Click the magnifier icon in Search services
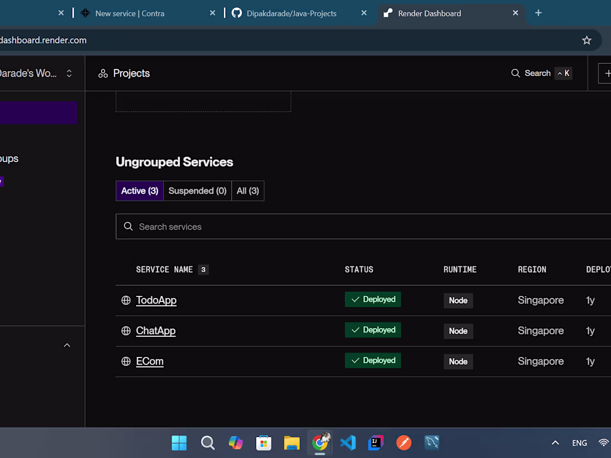Screen dimensions: 611x458 tap(128, 227)
